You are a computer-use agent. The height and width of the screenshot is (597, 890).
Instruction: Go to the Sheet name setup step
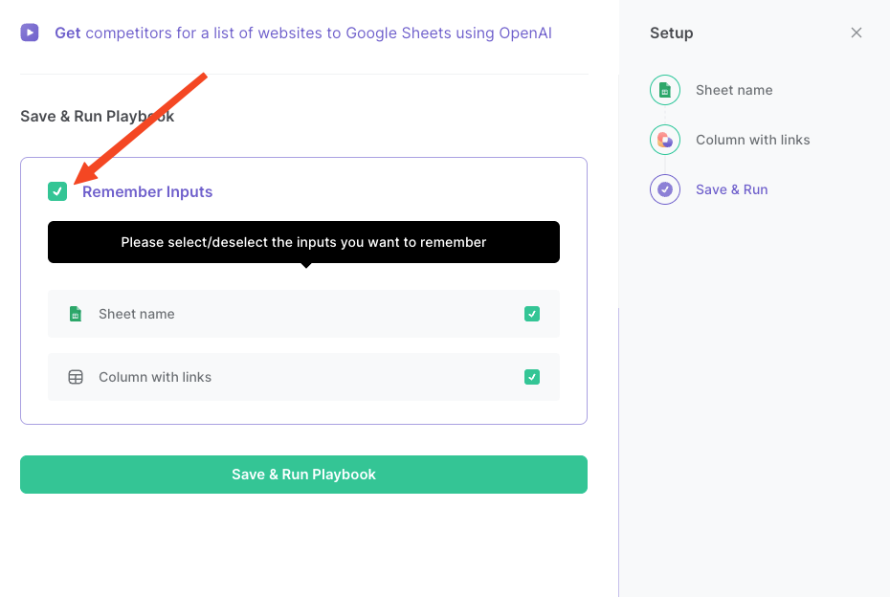tap(734, 90)
